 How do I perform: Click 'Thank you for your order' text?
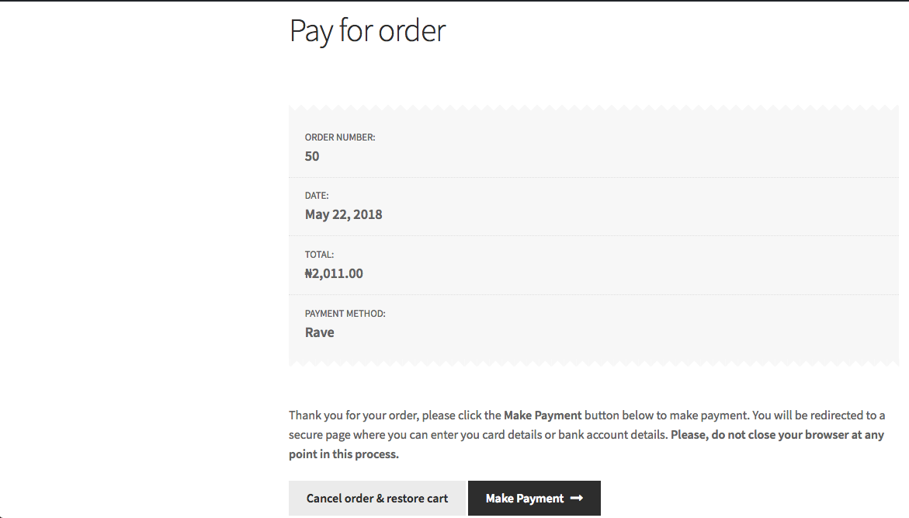point(353,415)
